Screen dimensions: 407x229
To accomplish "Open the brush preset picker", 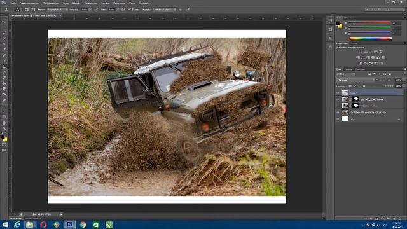I will (17, 10).
